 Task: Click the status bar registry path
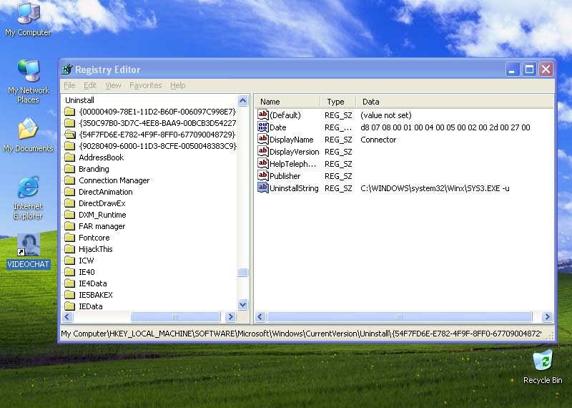(301, 334)
